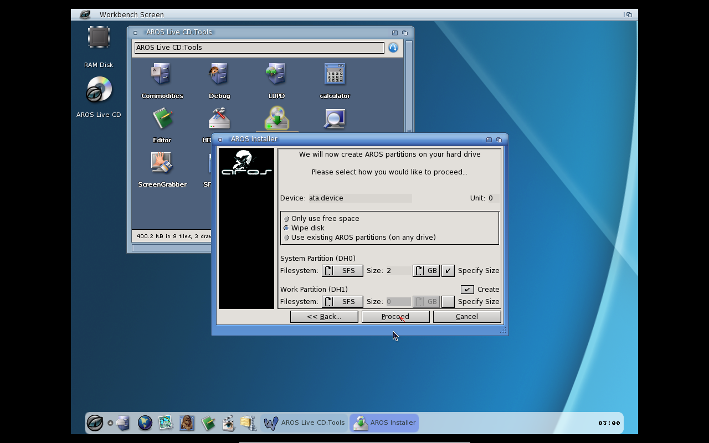This screenshot has height=443, width=709.
Task: Click the AROS eye logo in dock
Action: [x=95, y=423]
